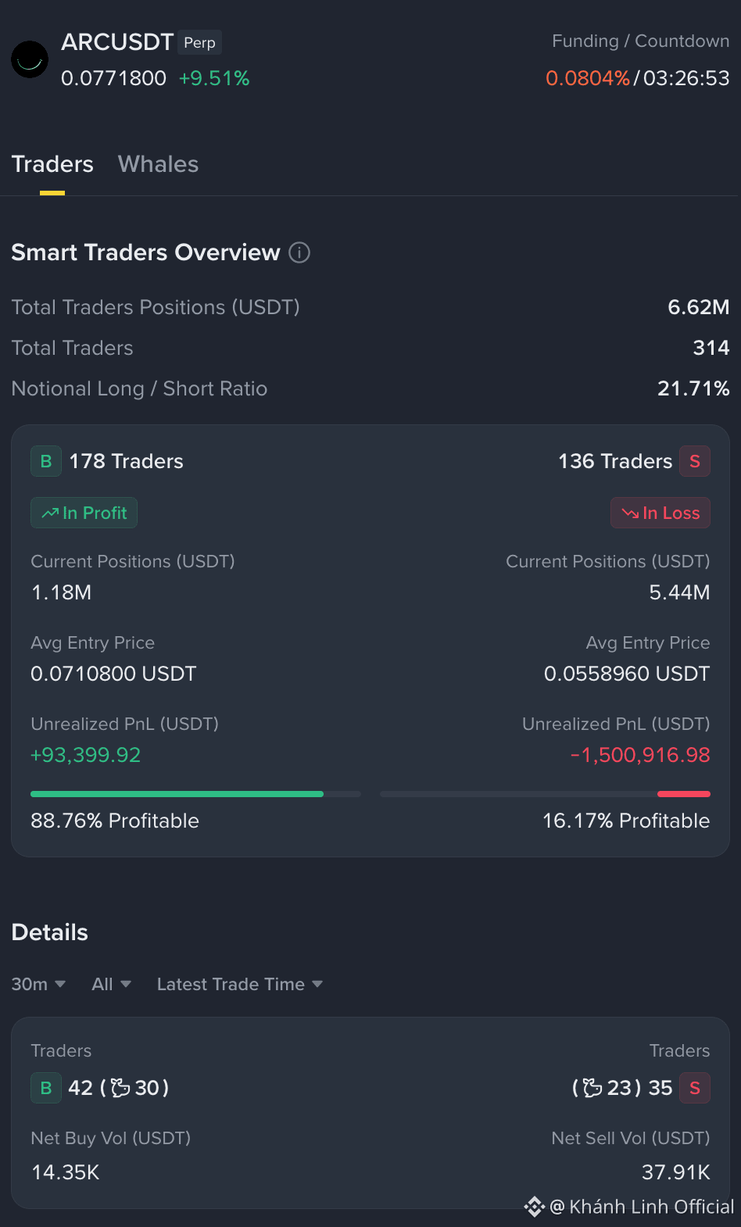The image size is (741, 1227).
Task: Click the Smart Traders Overview info icon
Action: click(299, 252)
